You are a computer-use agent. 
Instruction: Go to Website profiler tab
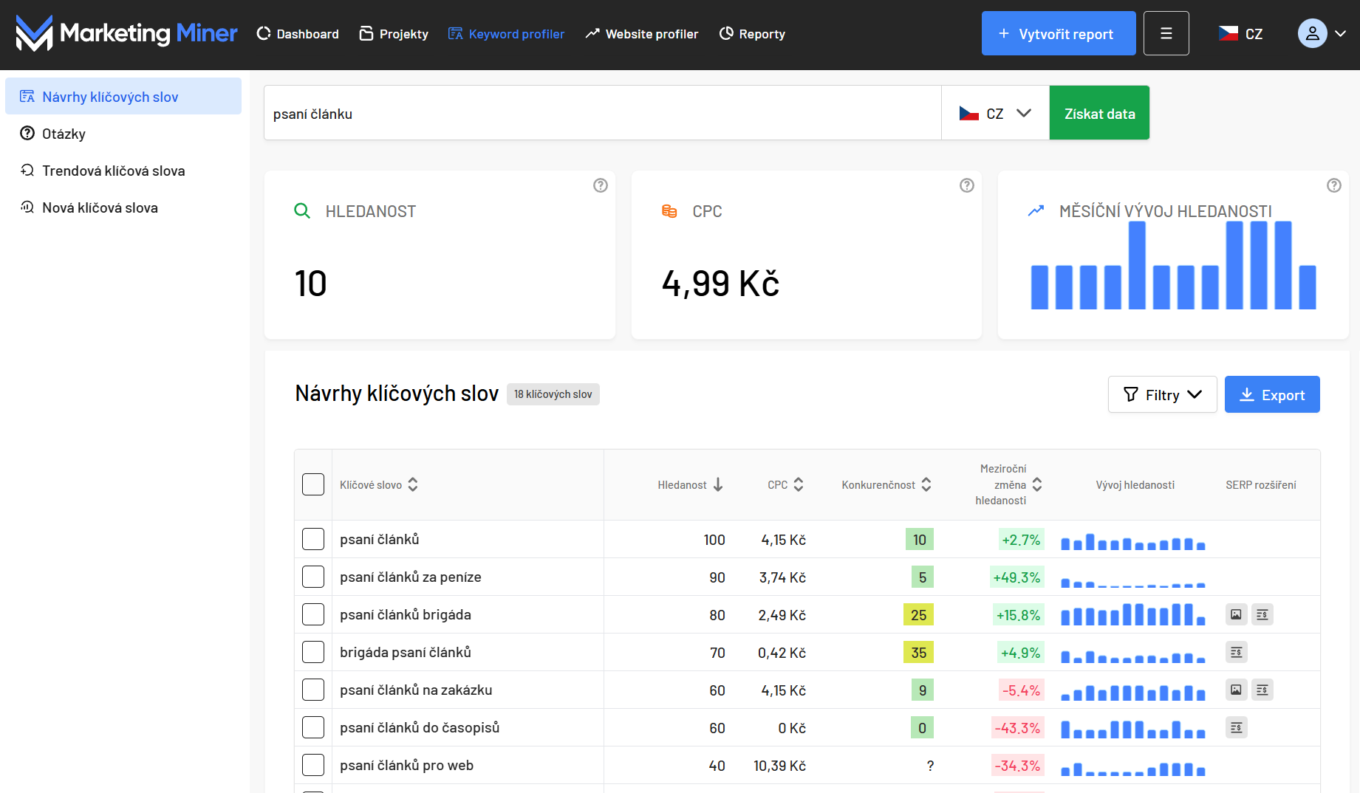coord(641,34)
